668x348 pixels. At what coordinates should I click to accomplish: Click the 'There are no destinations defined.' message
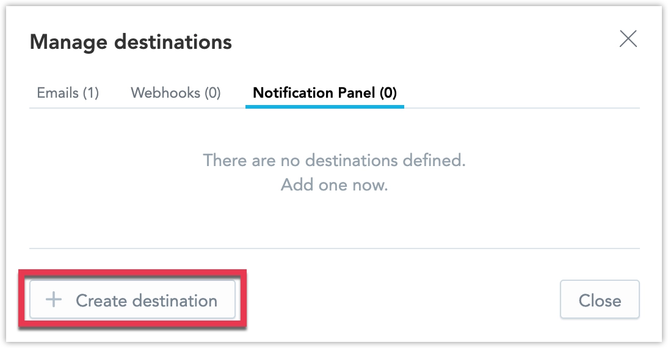click(x=335, y=161)
